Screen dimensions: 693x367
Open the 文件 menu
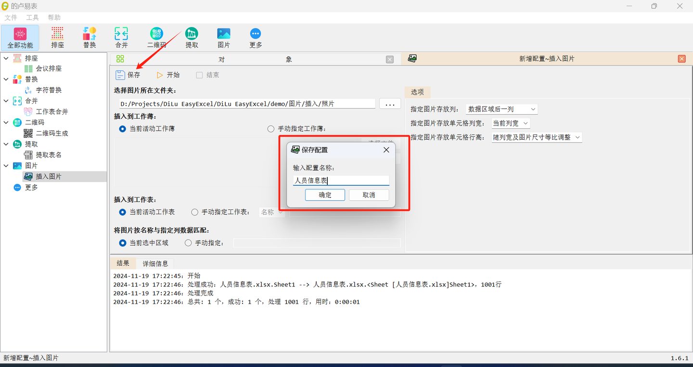11,17
